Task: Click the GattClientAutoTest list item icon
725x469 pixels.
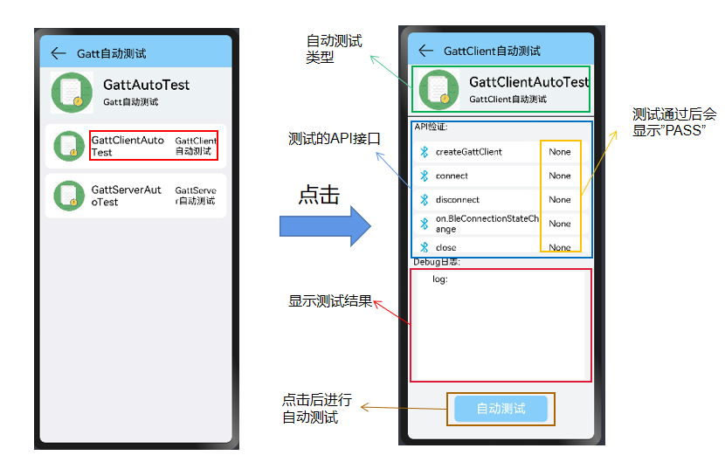Action: tap(67, 146)
